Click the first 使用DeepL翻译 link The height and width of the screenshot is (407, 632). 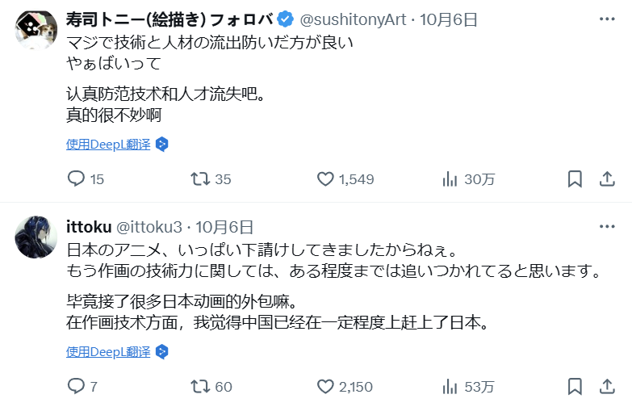pos(108,145)
